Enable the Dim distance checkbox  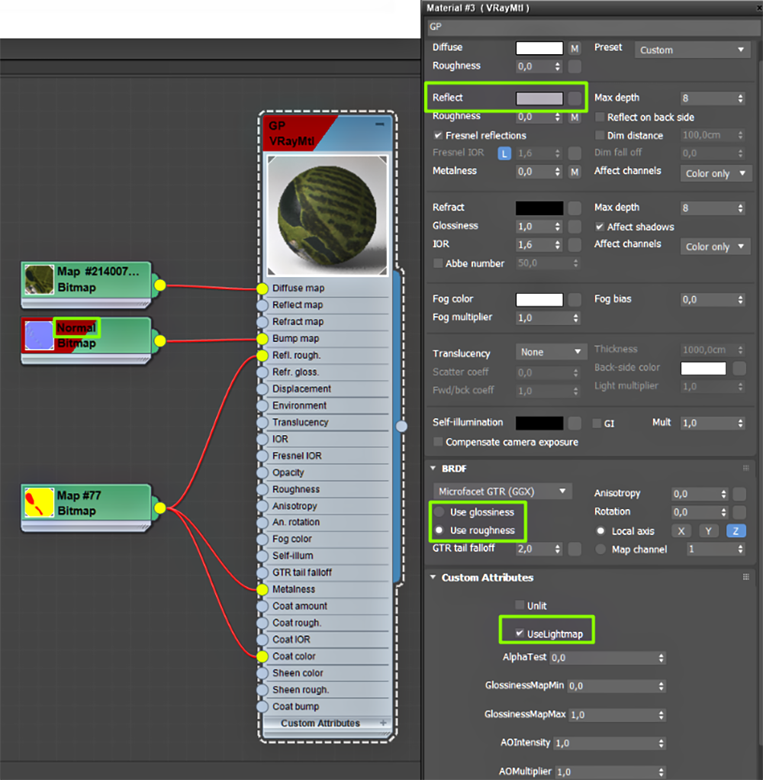click(600, 135)
